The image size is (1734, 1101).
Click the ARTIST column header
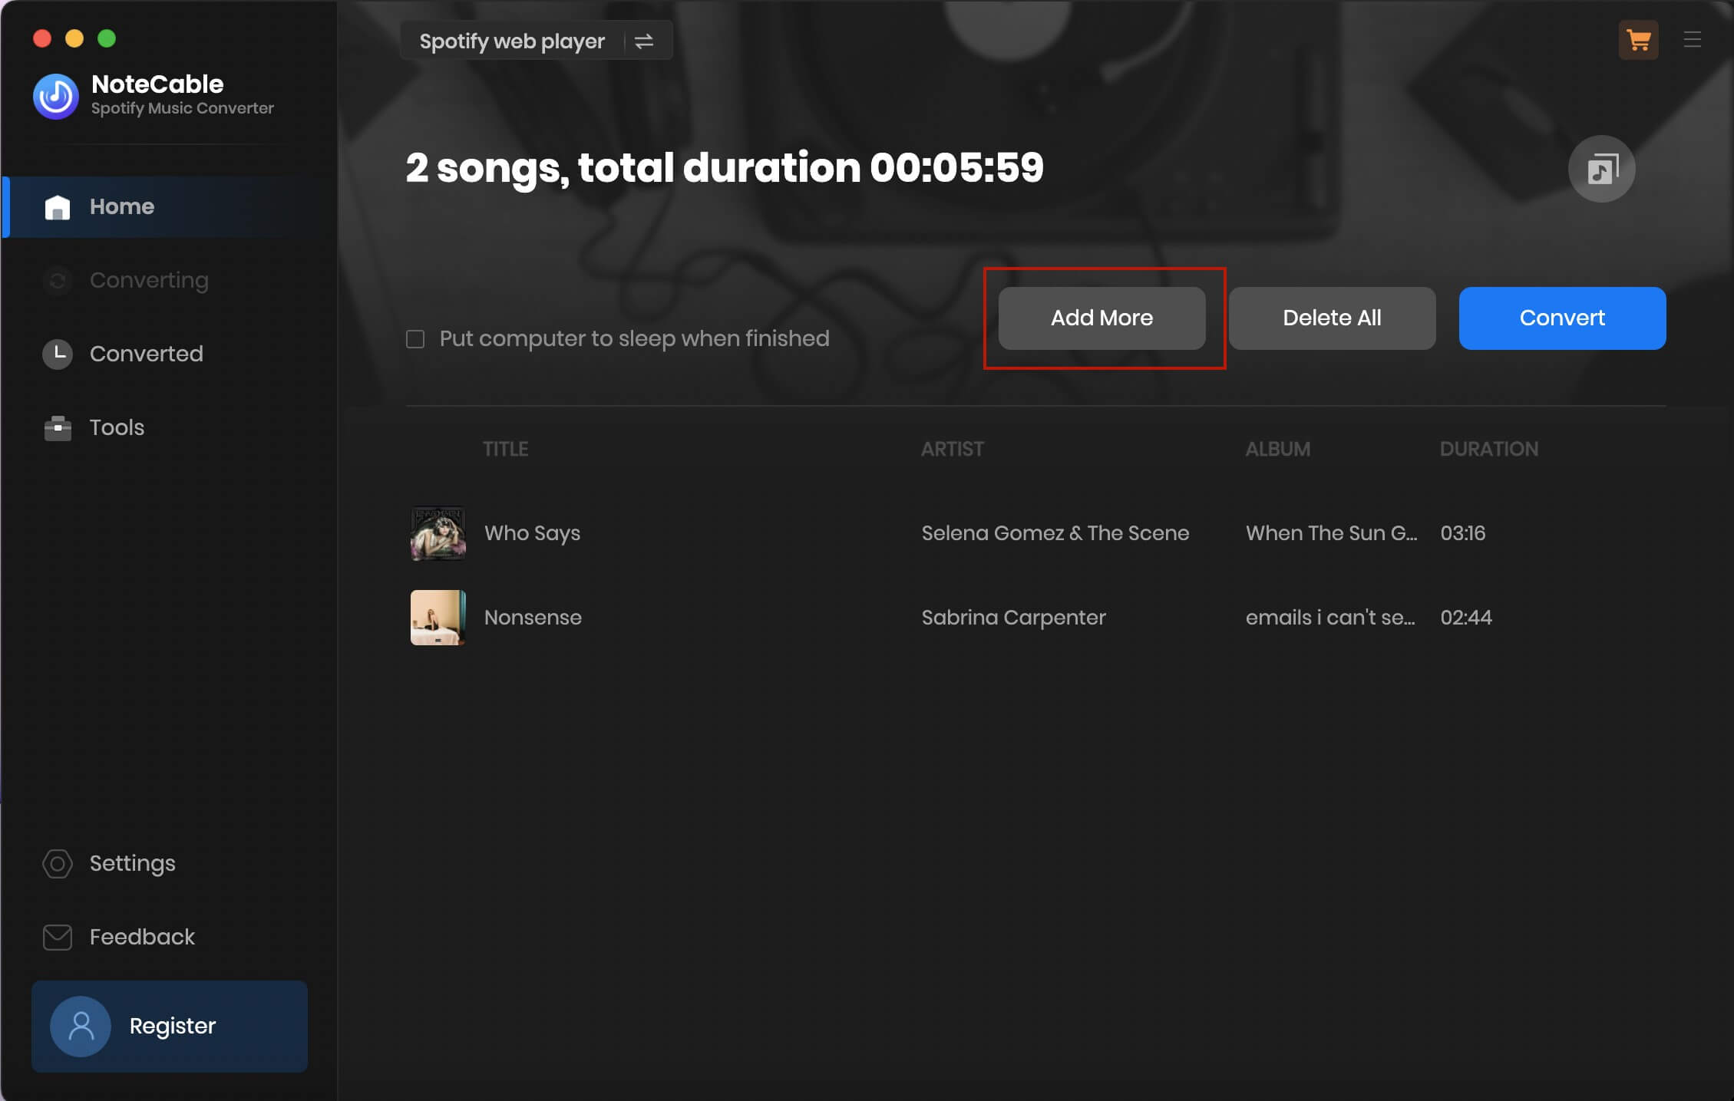click(952, 449)
